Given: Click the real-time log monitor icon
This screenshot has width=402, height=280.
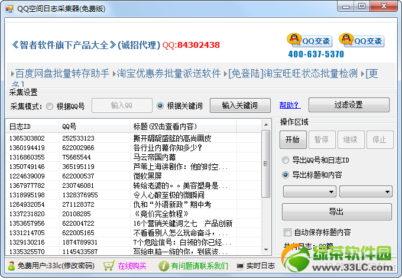Looking at the screenshot, I should (239, 266).
